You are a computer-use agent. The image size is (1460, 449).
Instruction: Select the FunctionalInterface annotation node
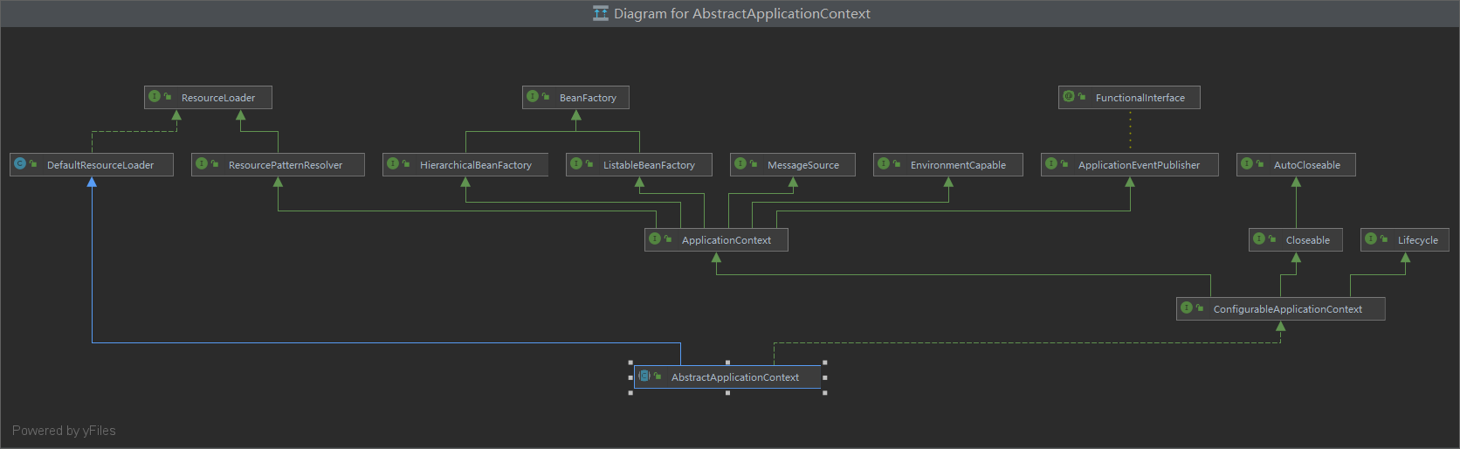tap(1129, 97)
